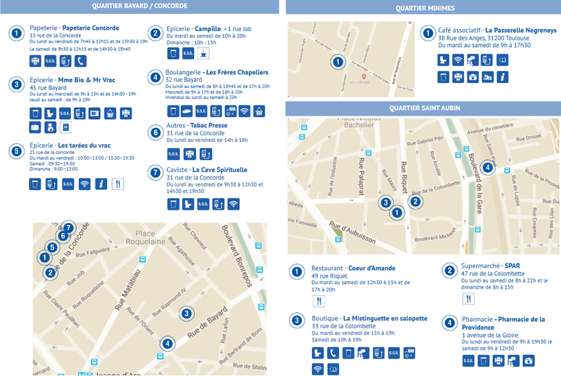Open the La Mistinguette en salopette listing title
Viewport: 561px width, 376px height.
[x=384, y=318]
